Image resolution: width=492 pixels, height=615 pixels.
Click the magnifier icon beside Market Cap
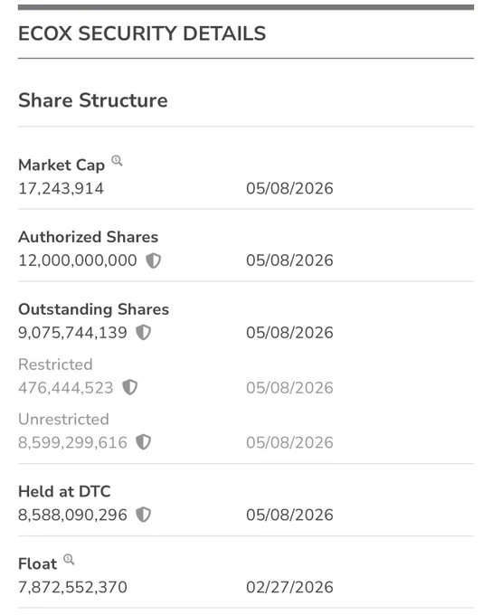point(117,161)
